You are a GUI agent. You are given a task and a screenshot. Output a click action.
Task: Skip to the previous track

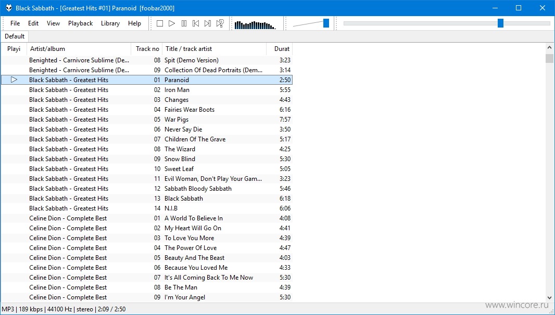pos(196,23)
